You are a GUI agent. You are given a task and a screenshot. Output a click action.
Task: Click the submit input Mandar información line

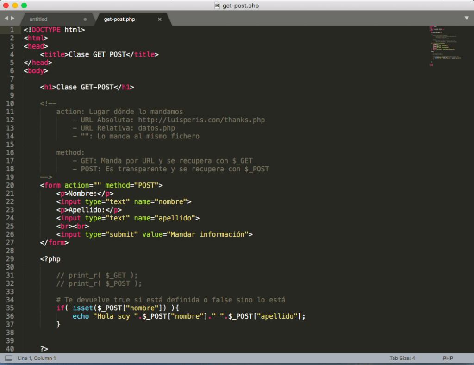pyautogui.click(x=155, y=234)
